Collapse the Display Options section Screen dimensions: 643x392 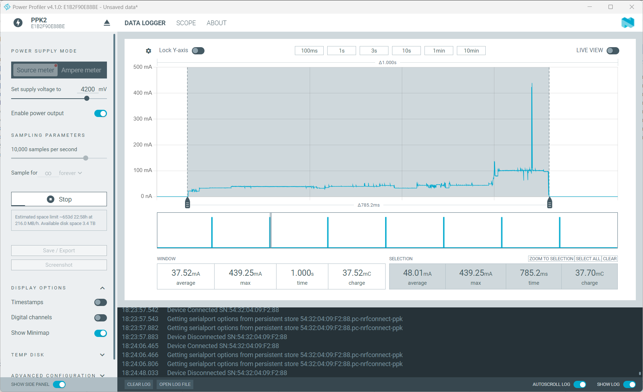click(x=102, y=288)
